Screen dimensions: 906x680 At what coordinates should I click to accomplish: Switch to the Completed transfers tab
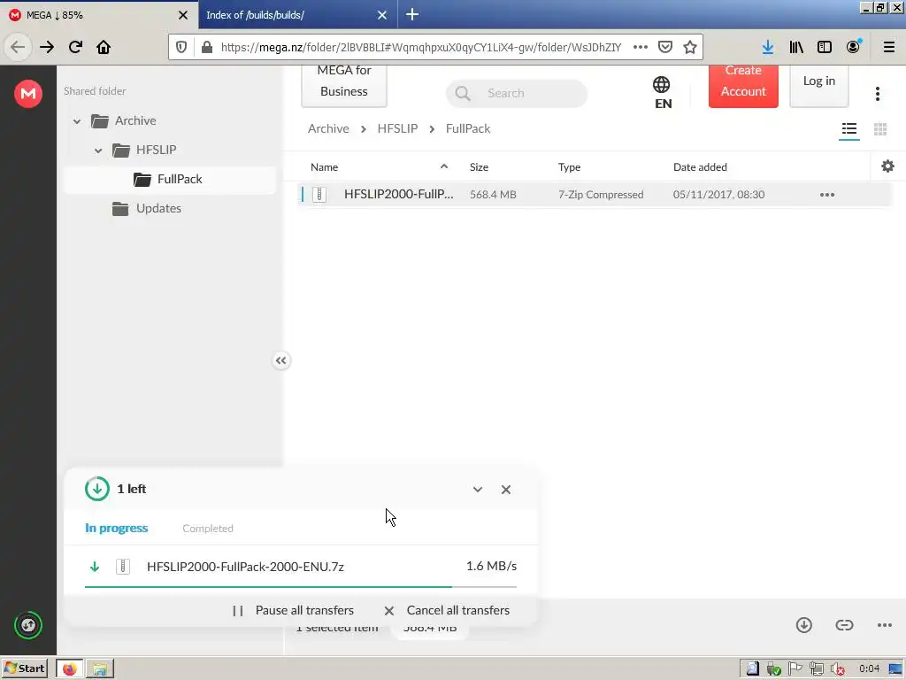pos(208,529)
